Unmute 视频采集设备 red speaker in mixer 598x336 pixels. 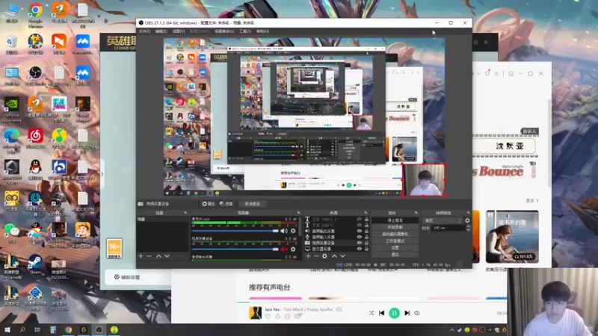[284, 249]
